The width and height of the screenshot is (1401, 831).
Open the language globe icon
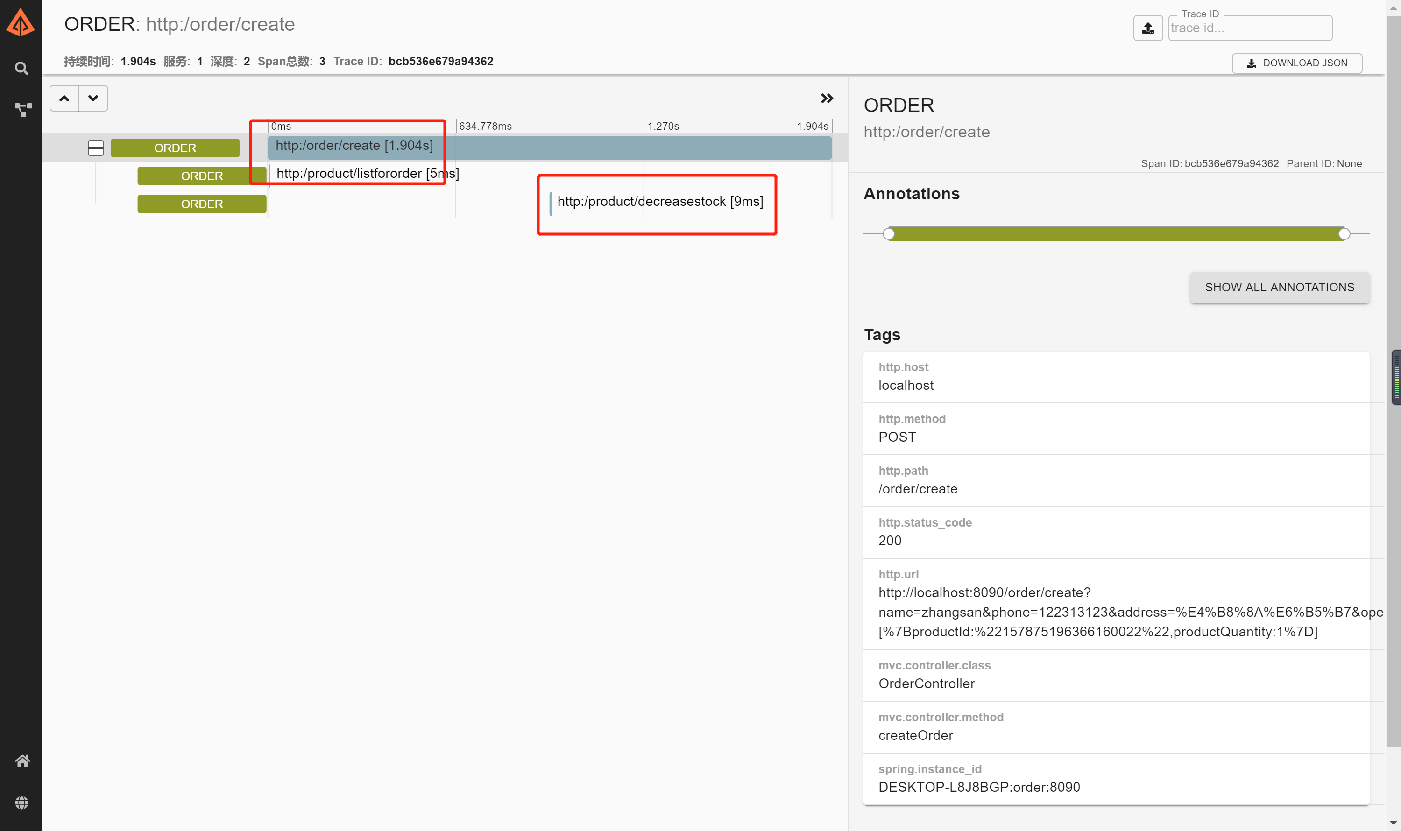(22, 803)
